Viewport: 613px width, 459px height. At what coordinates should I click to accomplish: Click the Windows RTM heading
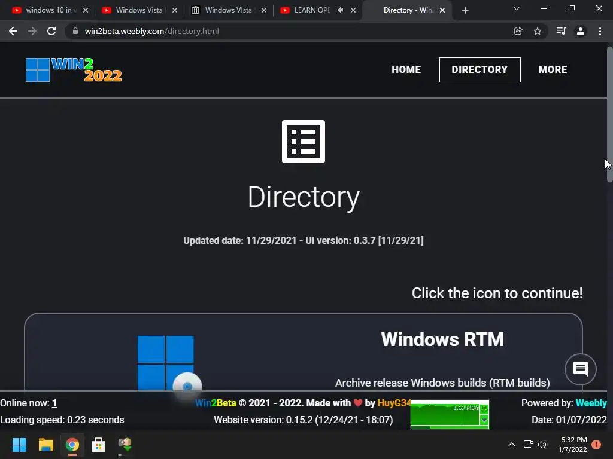pyautogui.click(x=442, y=339)
